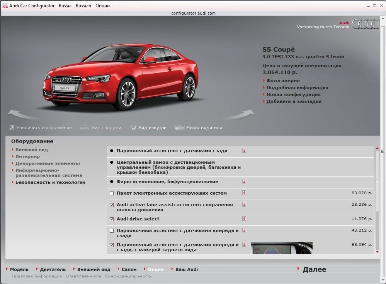Click the Audi app icon in title bar
The height and width of the screenshot is (284, 386).
coord(5,6)
